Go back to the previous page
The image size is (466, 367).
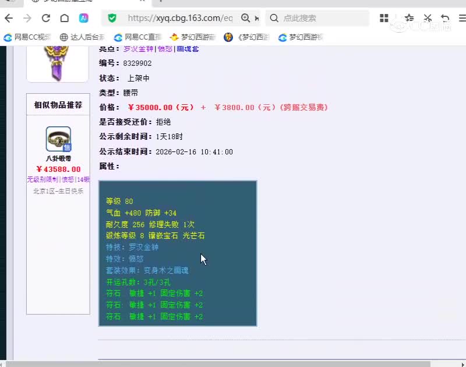(9, 19)
